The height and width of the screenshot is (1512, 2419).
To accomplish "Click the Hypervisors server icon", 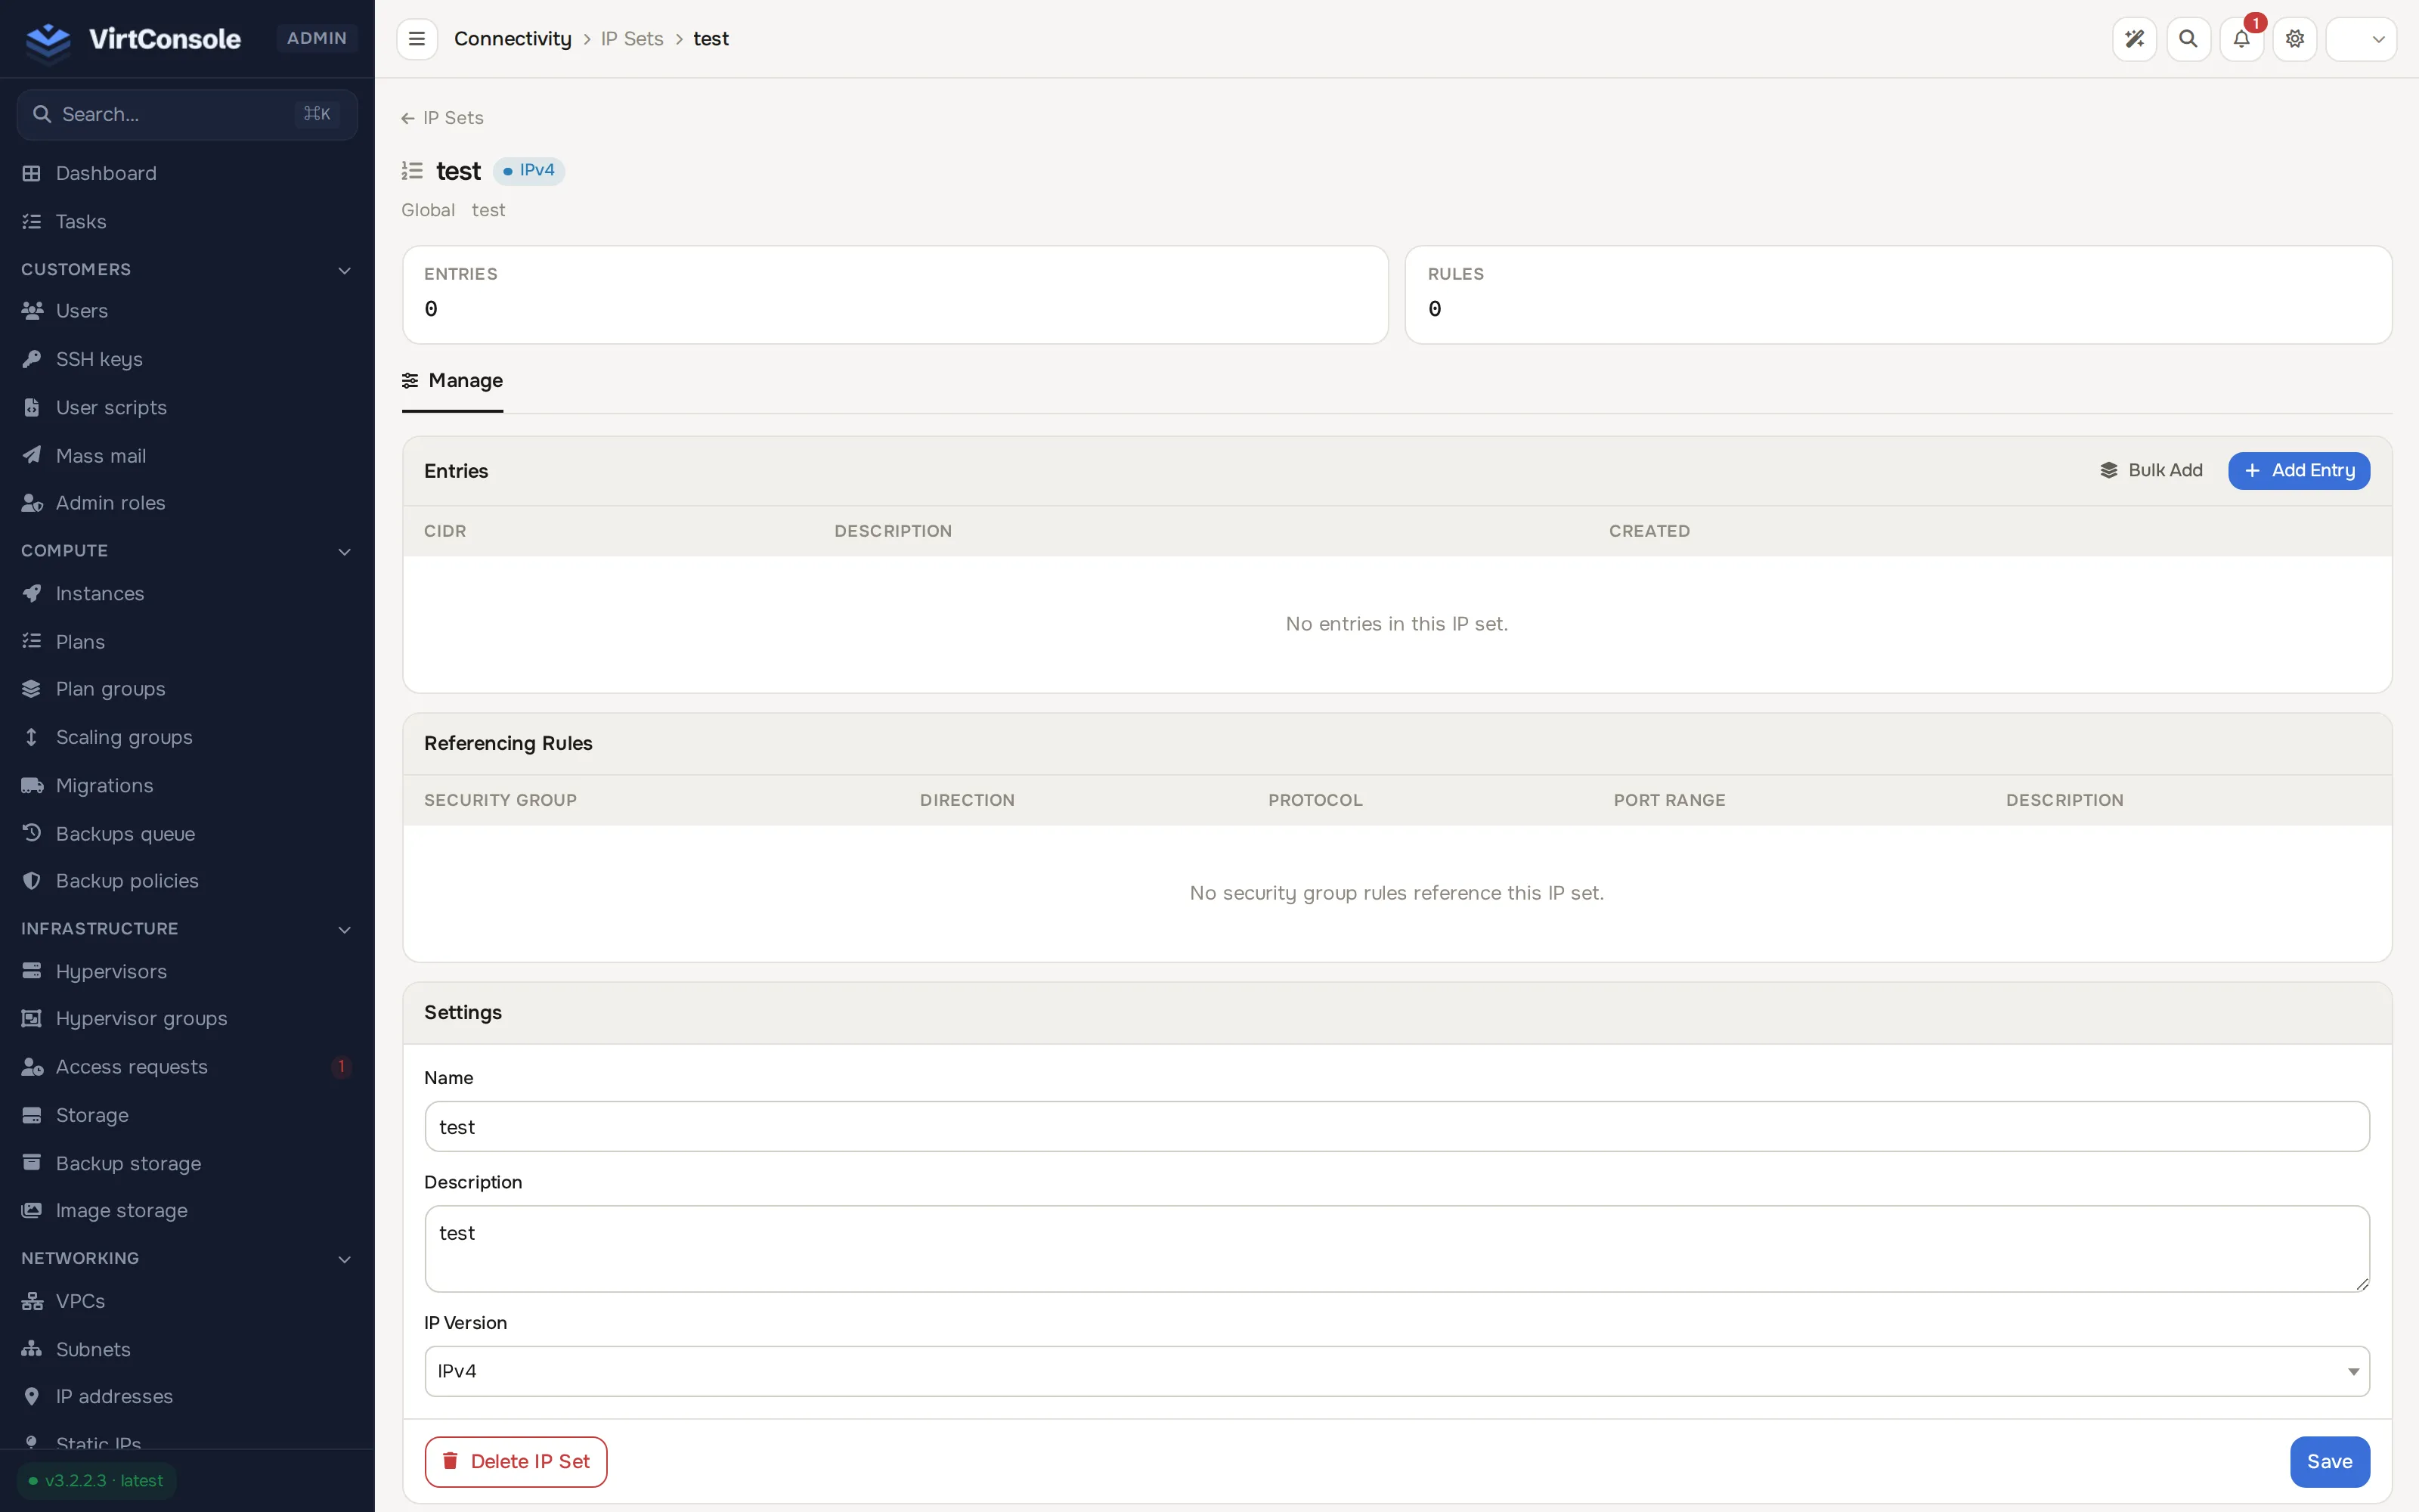I will pos(32,971).
